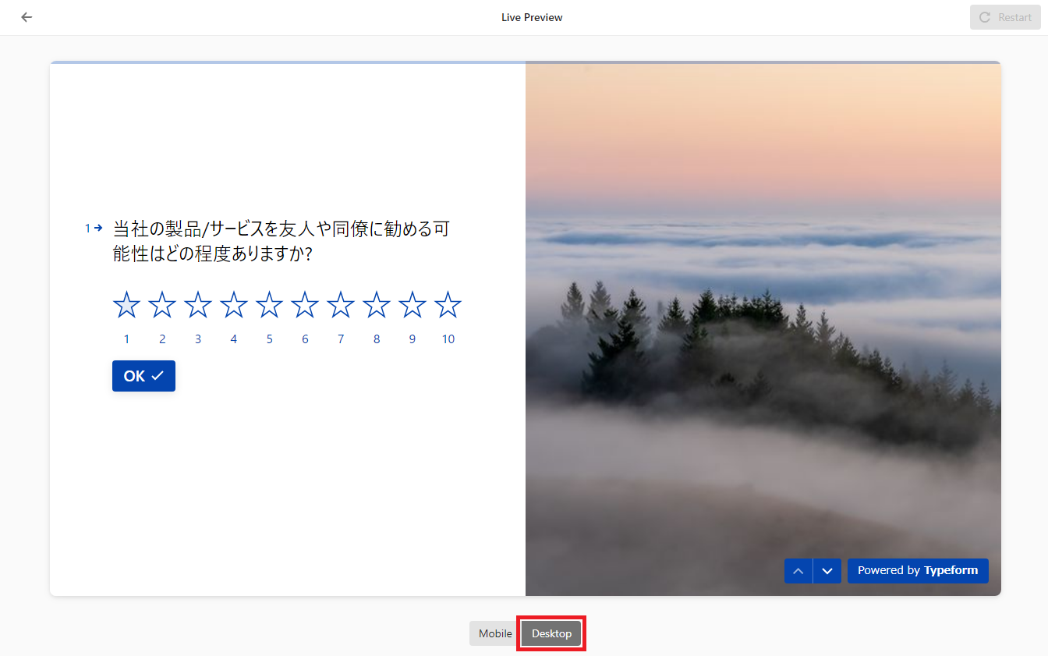Click the Restart button
The image size is (1048, 656).
click(x=1005, y=17)
